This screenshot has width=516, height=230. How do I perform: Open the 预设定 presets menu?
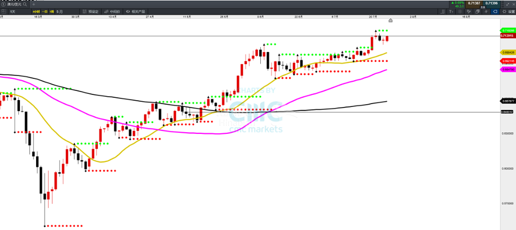coord(91,11)
